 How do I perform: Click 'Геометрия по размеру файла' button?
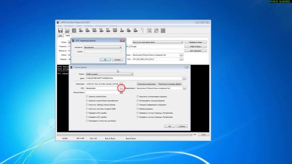point(169,84)
